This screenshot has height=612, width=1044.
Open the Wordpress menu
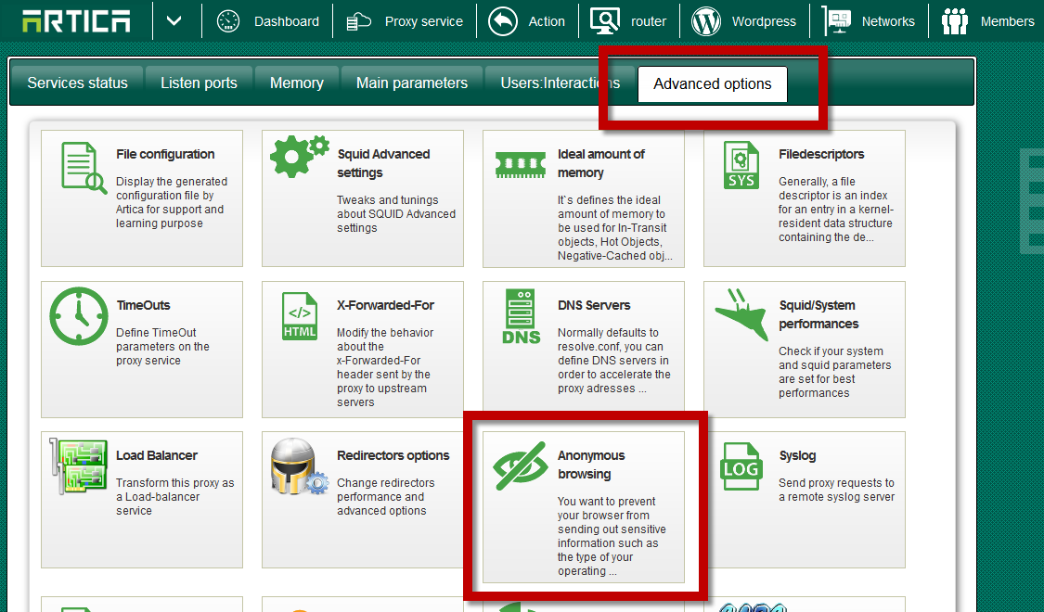[764, 21]
